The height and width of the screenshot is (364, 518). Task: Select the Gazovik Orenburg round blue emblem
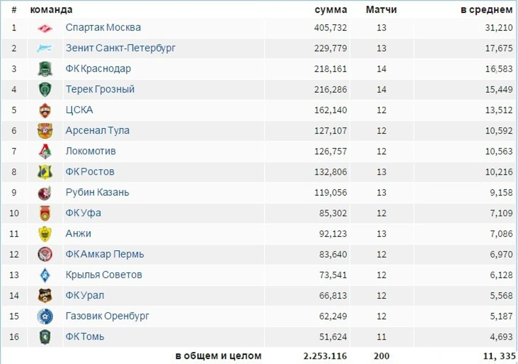(x=45, y=316)
